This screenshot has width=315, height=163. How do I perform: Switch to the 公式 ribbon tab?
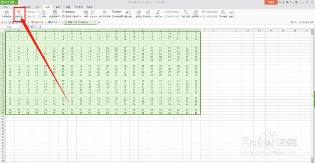click(x=37, y=7)
